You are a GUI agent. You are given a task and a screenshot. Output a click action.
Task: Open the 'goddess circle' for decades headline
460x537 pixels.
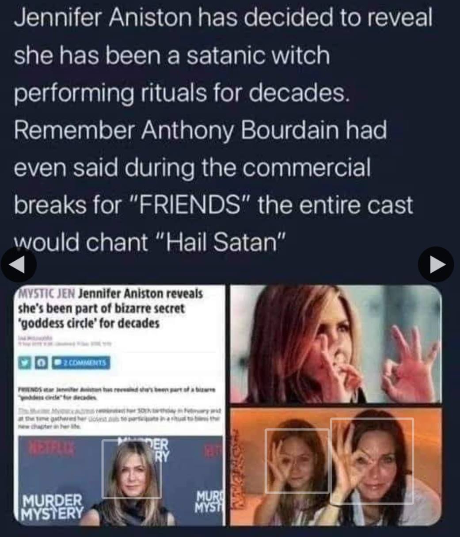point(90,323)
